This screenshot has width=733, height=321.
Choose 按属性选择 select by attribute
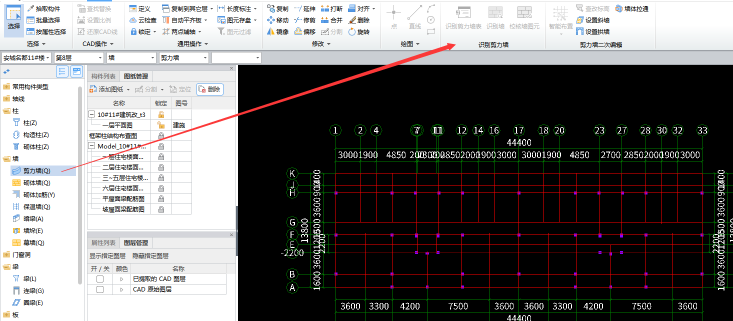point(46,31)
